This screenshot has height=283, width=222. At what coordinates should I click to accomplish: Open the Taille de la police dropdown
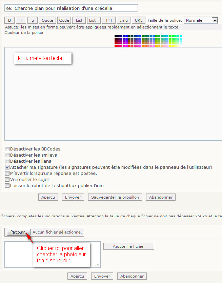point(201,20)
